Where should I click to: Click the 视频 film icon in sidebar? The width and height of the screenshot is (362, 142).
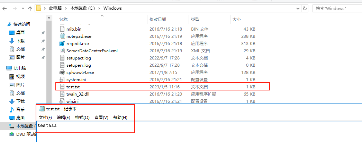11,77
